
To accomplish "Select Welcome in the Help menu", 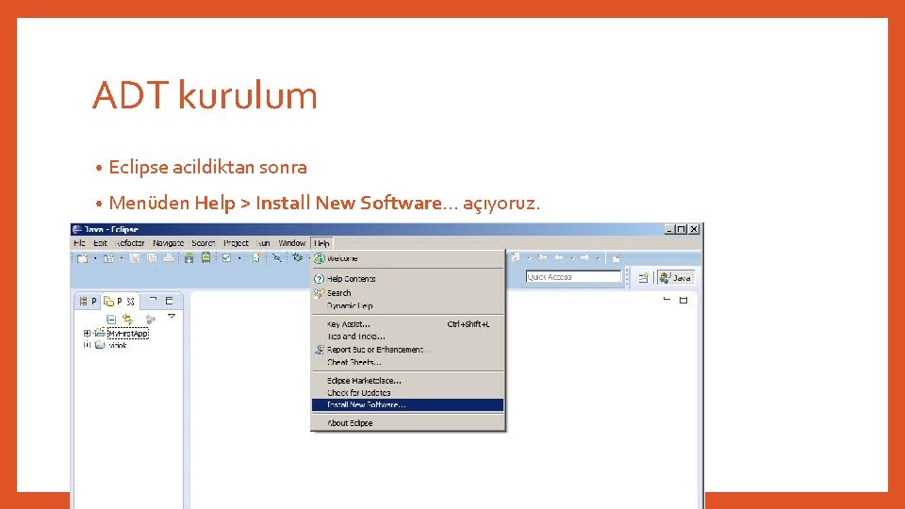I will tap(407, 258).
